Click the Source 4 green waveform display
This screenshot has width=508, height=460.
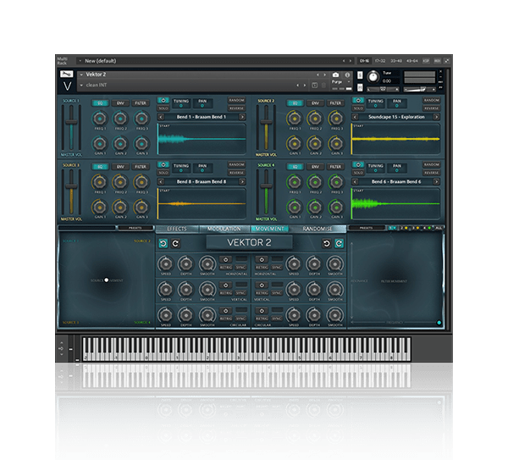[395, 203]
